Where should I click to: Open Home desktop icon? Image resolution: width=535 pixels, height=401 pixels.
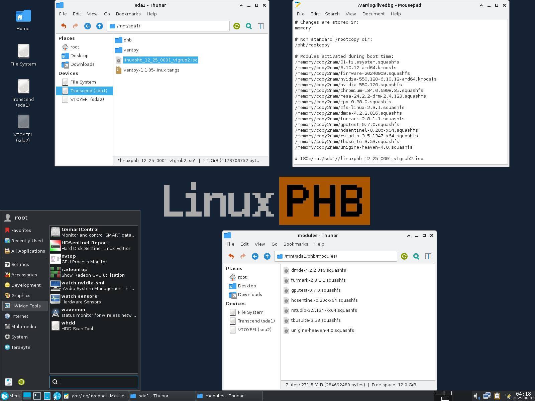point(23,20)
